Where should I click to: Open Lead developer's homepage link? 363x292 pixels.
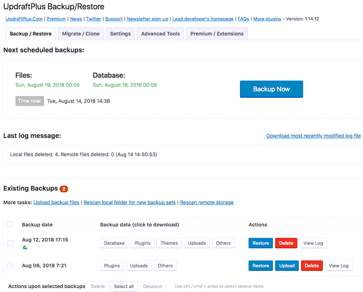click(203, 19)
